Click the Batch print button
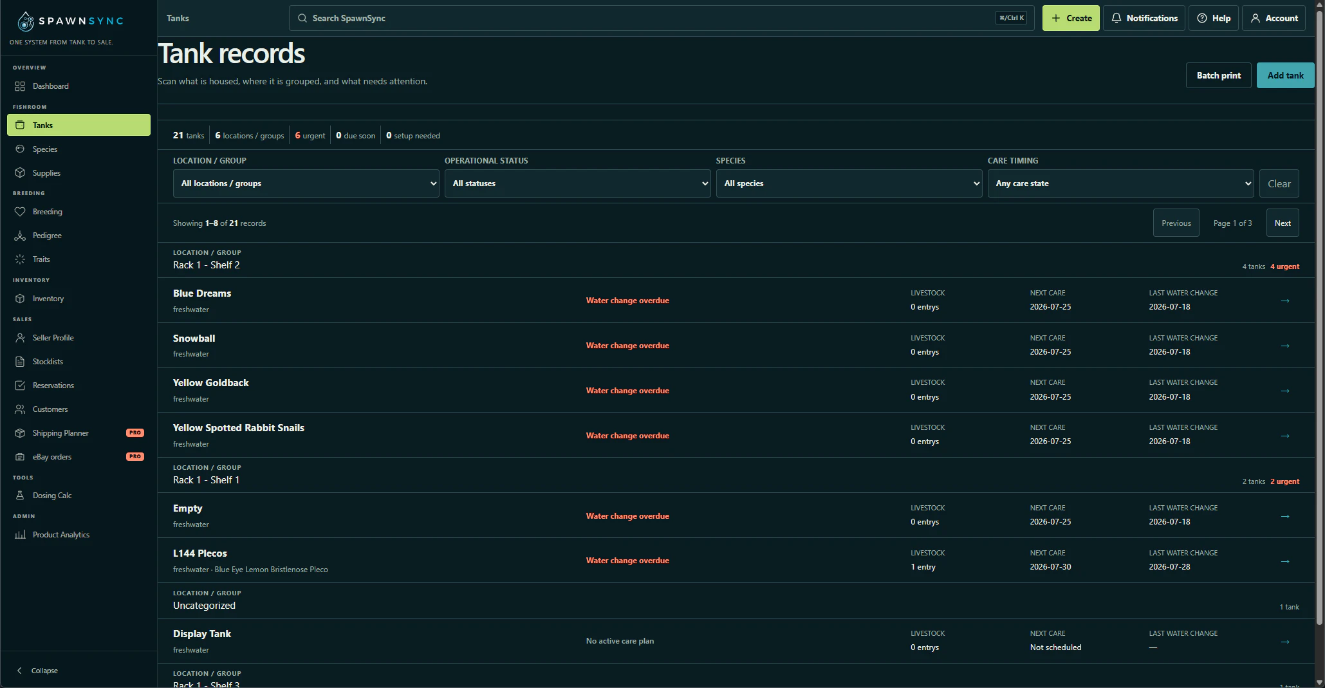The image size is (1325, 688). pos(1218,75)
